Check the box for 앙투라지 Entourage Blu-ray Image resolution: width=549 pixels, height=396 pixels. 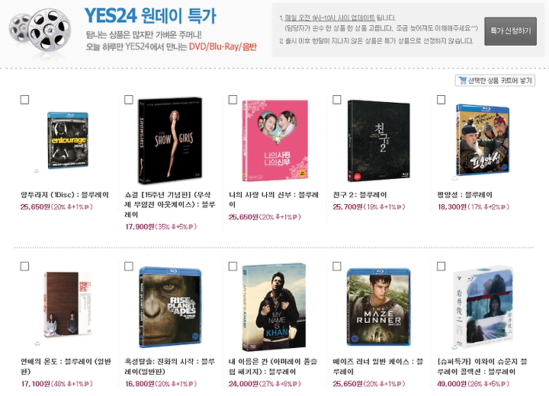24,100
